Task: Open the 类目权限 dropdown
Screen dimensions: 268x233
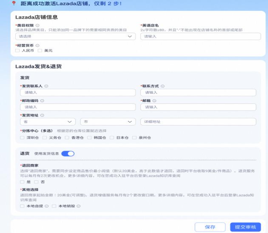Action: pyautogui.click(x=75, y=36)
